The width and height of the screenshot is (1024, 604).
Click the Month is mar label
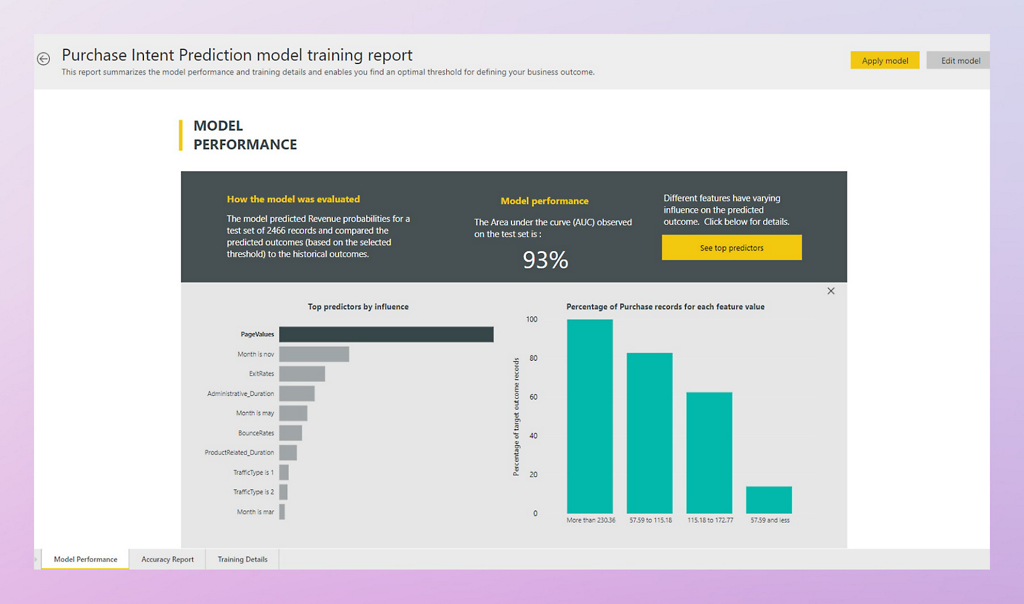click(x=255, y=512)
